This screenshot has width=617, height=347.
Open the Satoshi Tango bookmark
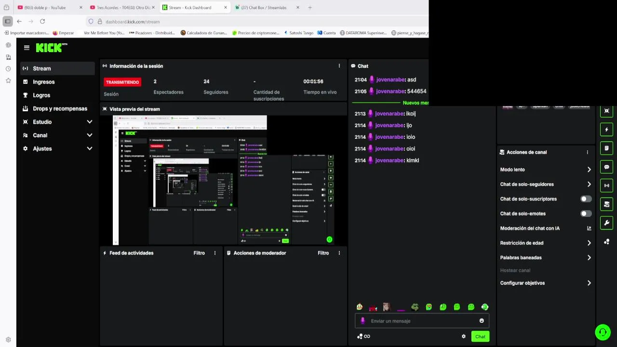298,33
